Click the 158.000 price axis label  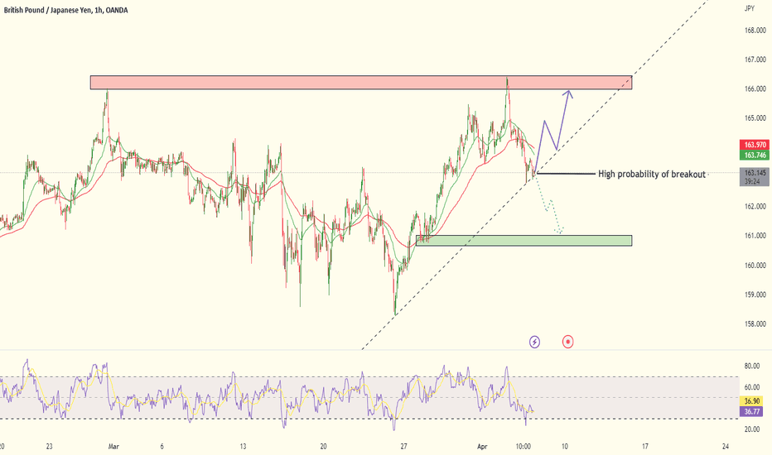(755, 324)
